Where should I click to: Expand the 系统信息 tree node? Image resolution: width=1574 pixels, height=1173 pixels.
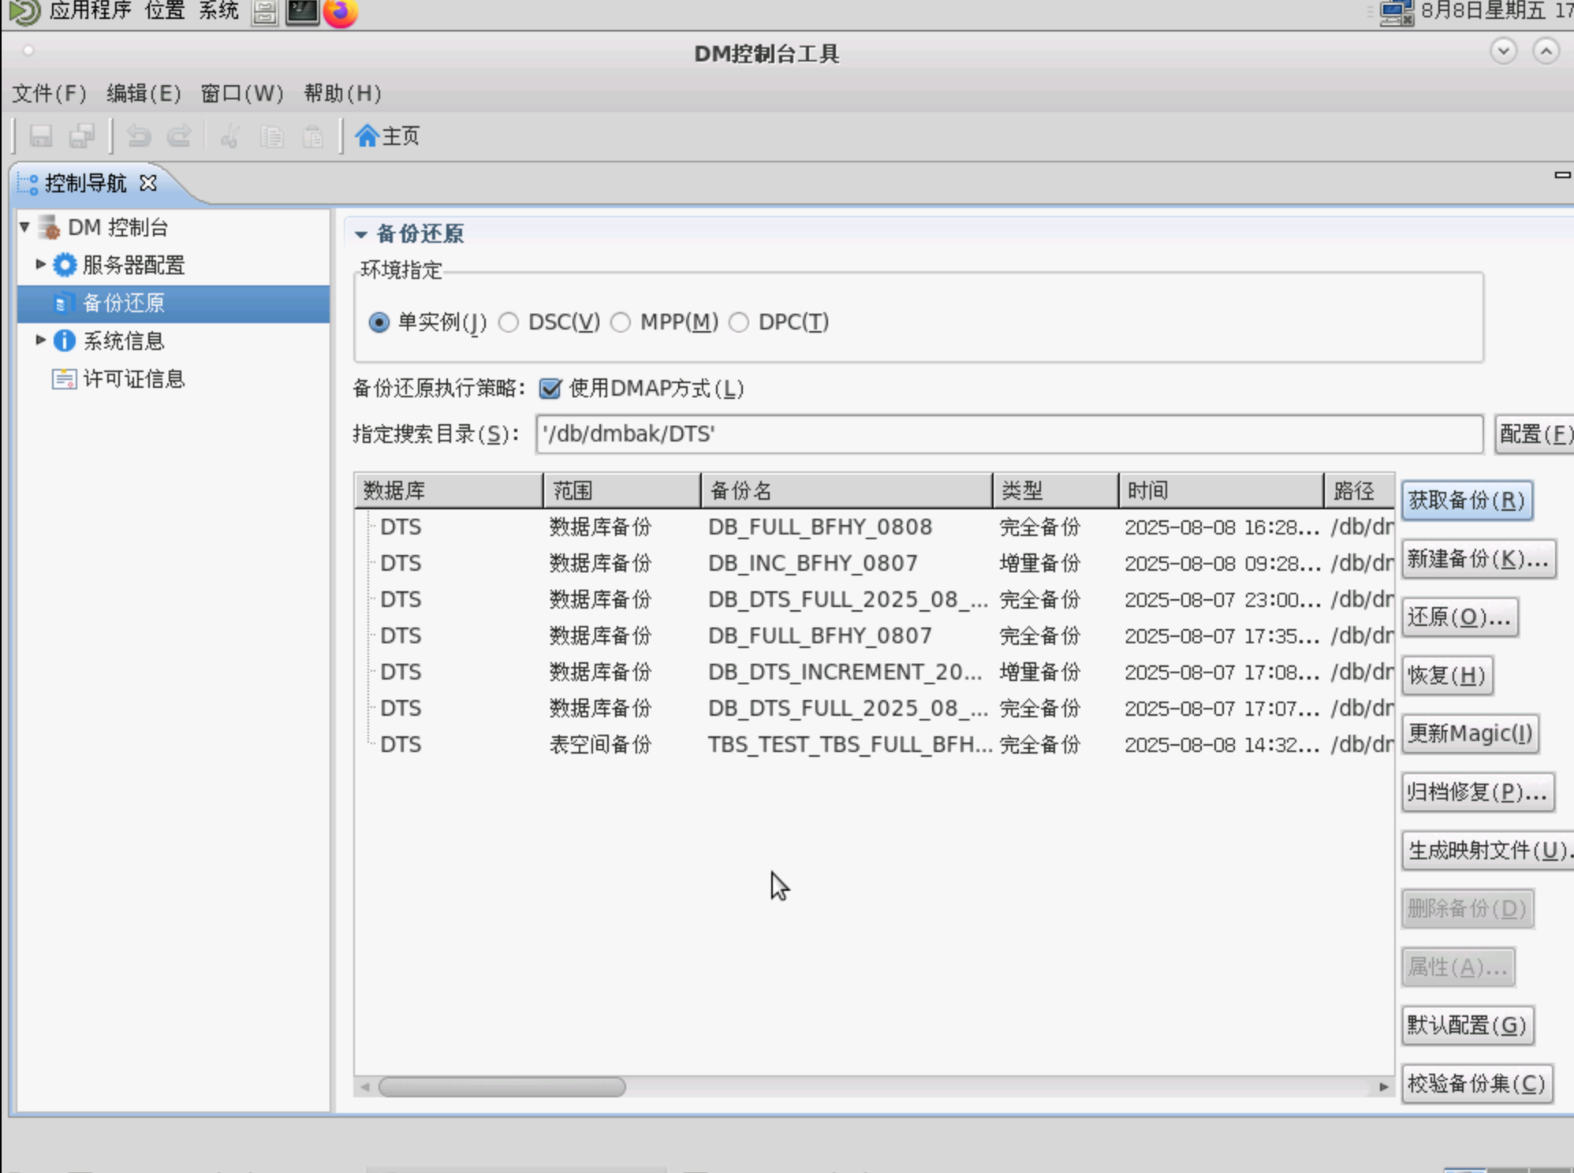tap(40, 341)
